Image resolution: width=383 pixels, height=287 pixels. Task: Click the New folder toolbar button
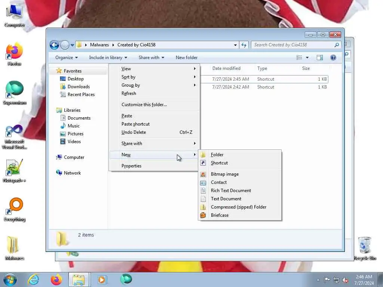point(187,58)
